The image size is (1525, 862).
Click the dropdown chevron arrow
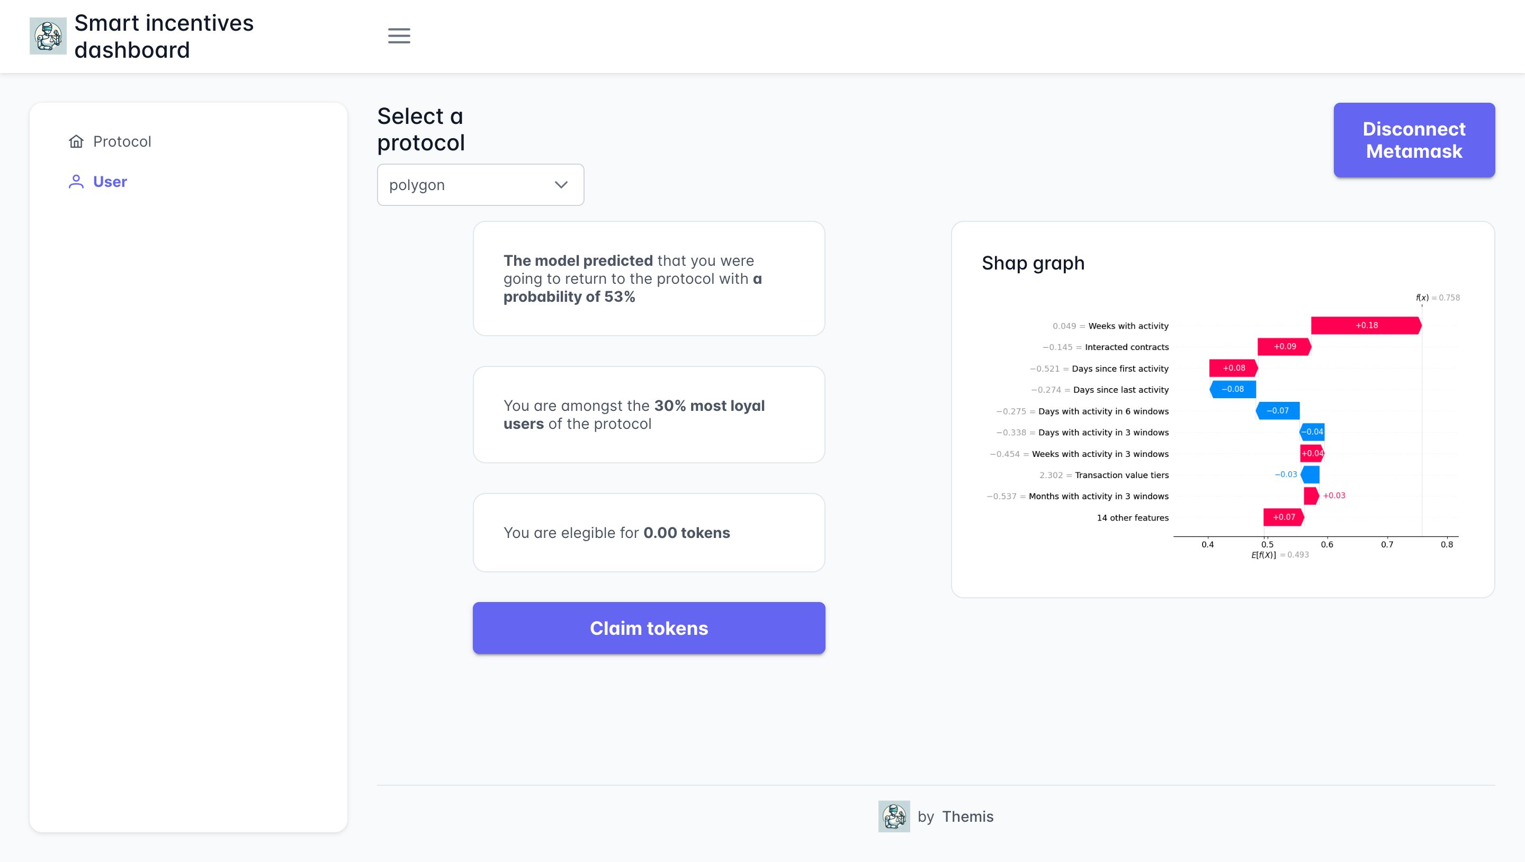[561, 184]
